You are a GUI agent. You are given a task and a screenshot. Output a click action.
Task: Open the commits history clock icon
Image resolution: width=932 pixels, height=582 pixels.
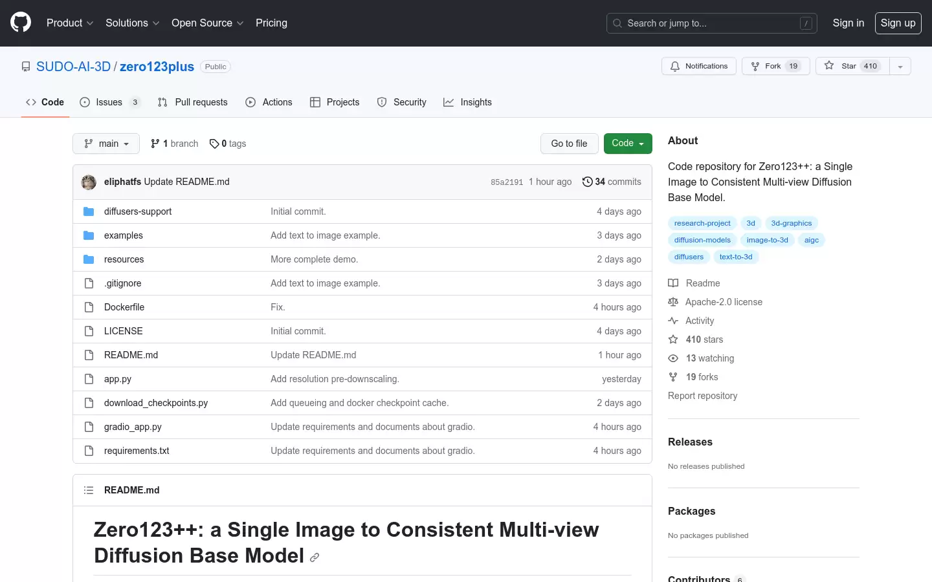point(587,182)
